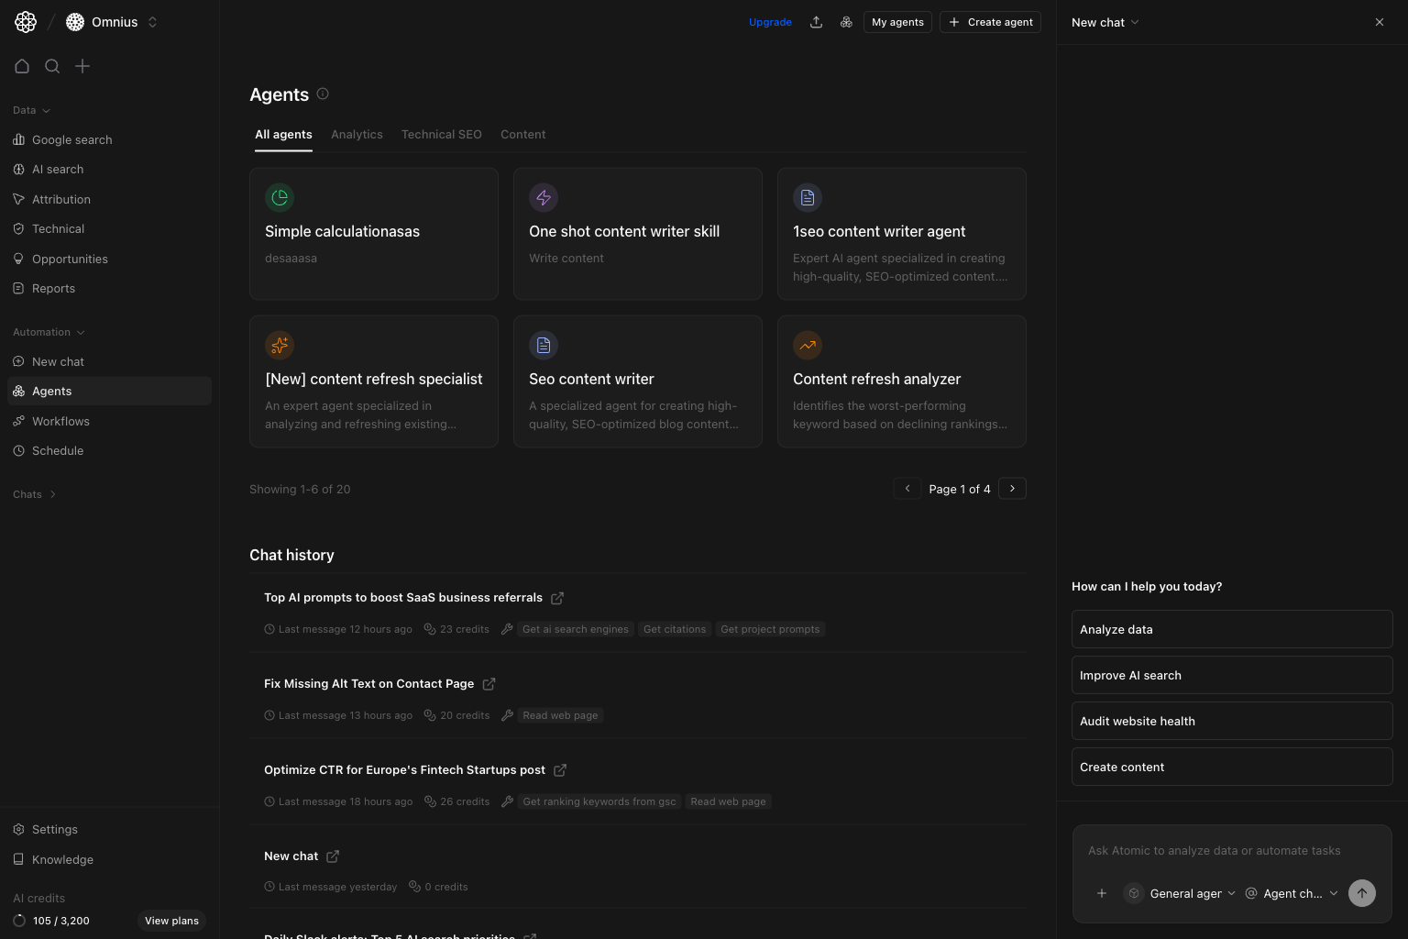This screenshot has width=1408, height=939.
Task: Open the Technical SEO agents tab
Action: pyautogui.click(x=441, y=134)
